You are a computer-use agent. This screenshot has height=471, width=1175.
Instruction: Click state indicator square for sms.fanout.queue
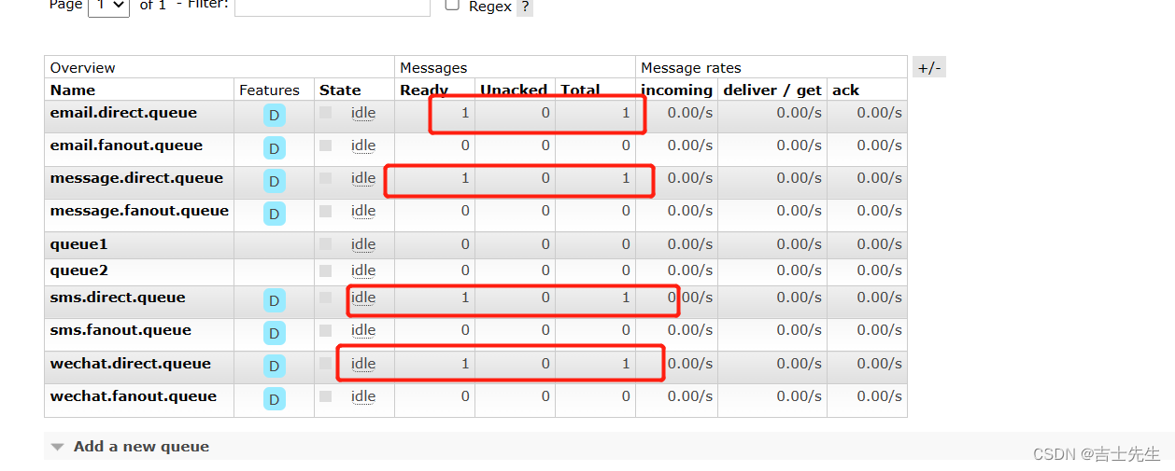(325, 330)
